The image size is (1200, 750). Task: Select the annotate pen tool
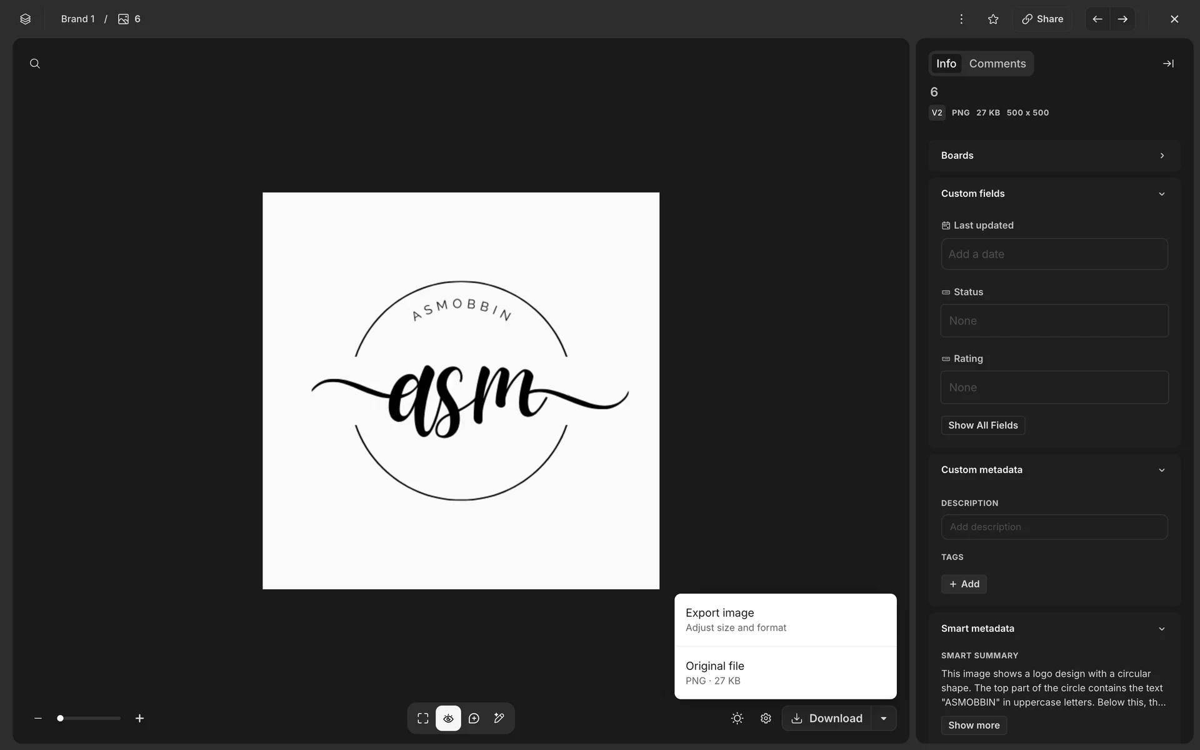[499, 718]
